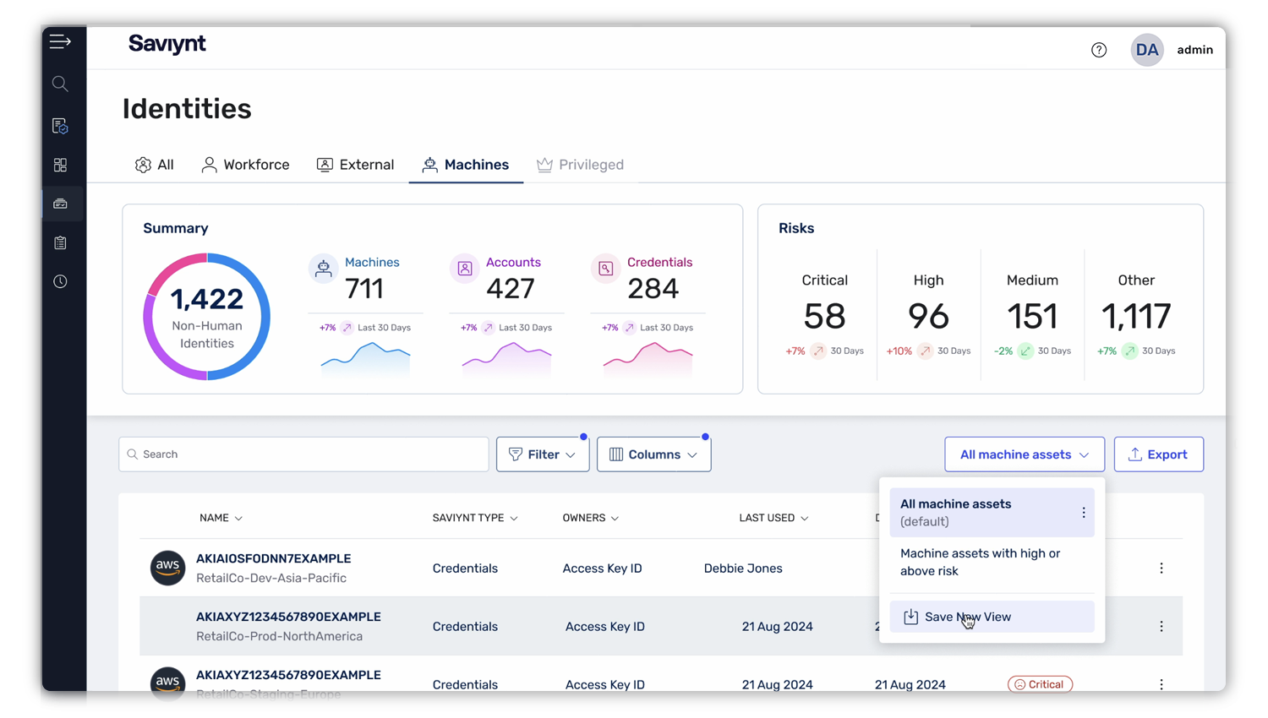Click the Critical 58 risk count
This screenshot has height=718, width=1268.
point(824,317)
